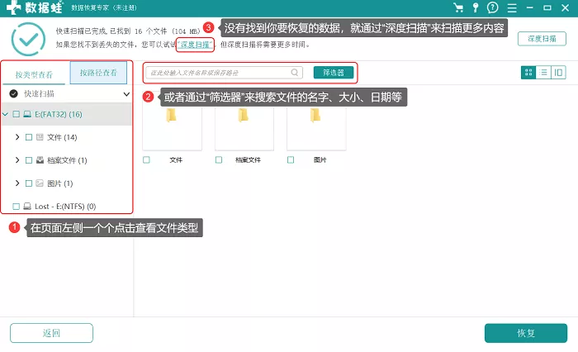578x352 pixels.
Task: Tick checkbox under 图片 folder thumbnail
Action: click(x=291, y=159)
